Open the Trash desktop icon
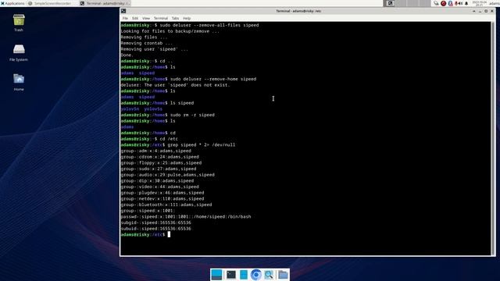 pos(19,23)
